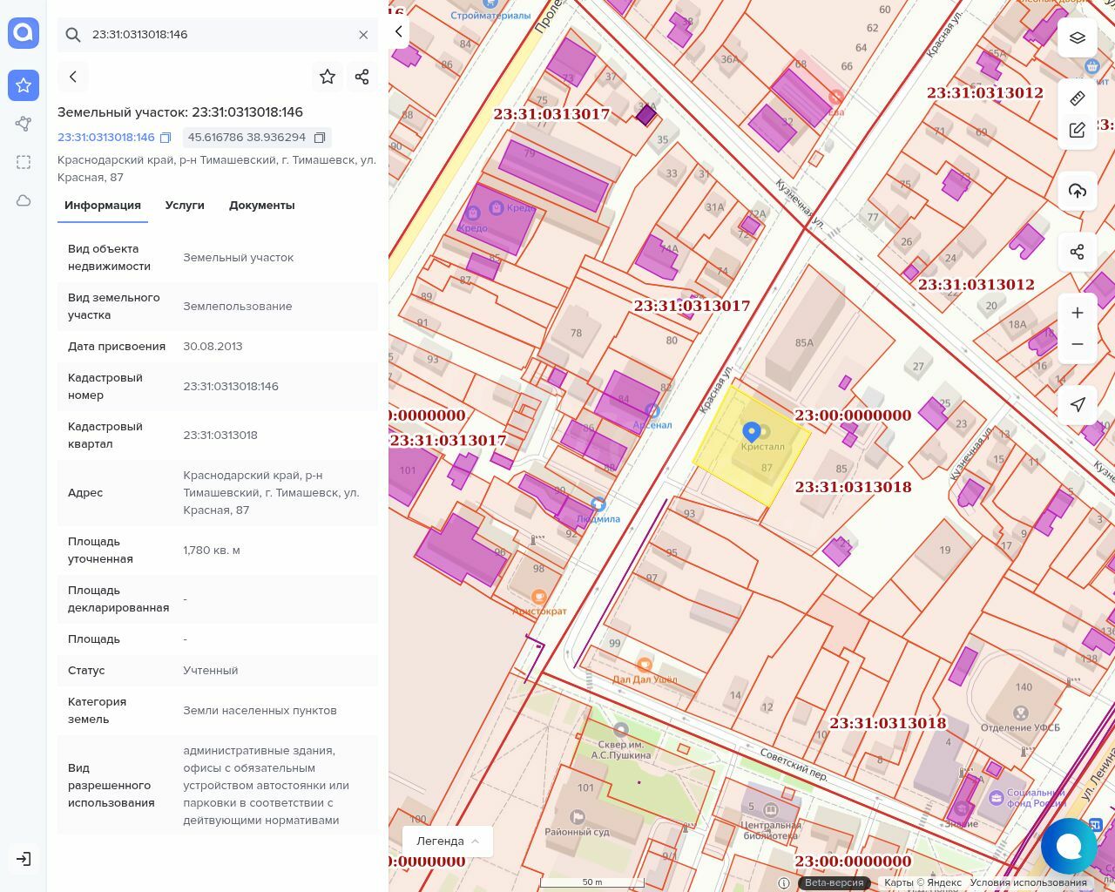Add the parcel to favorites with star

click(328, 77)
